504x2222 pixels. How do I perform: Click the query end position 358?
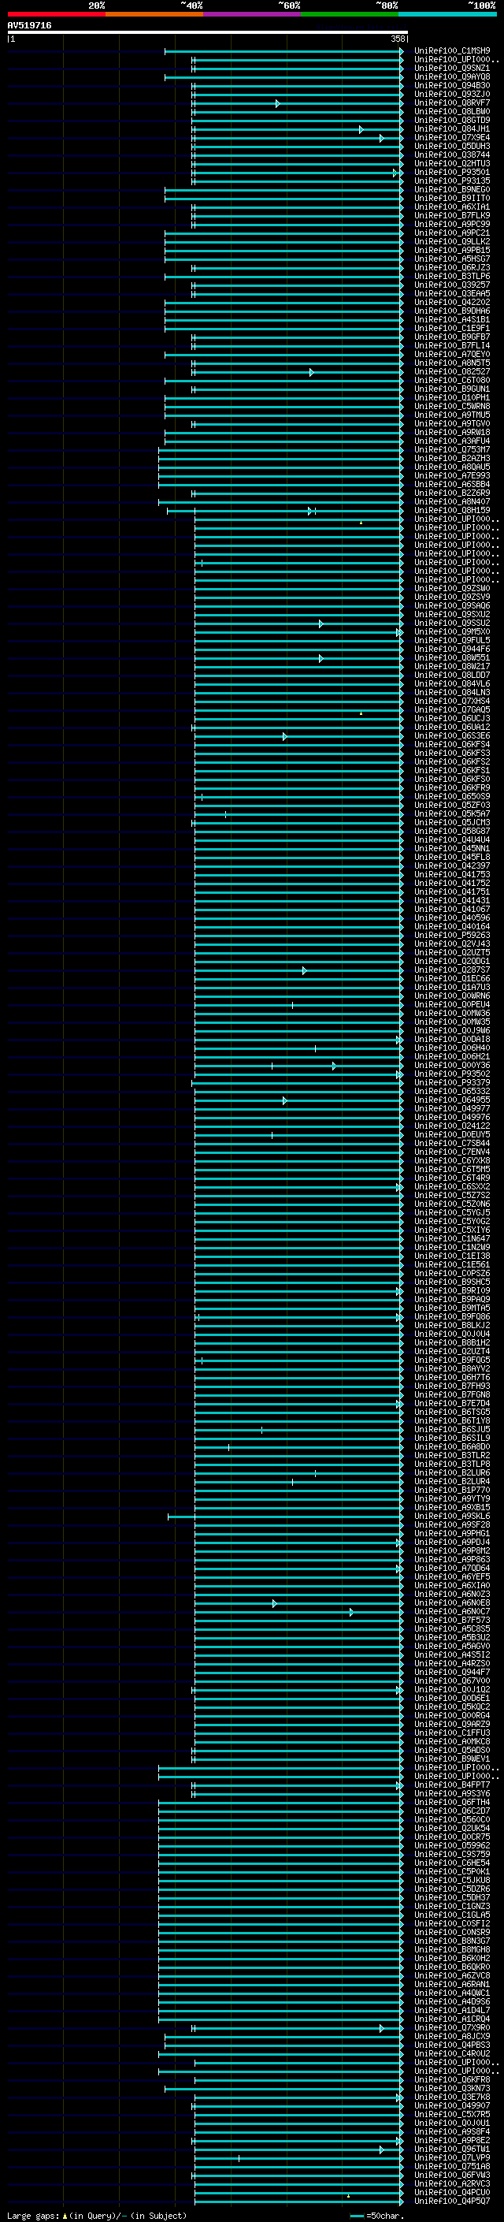click(397, 39)
